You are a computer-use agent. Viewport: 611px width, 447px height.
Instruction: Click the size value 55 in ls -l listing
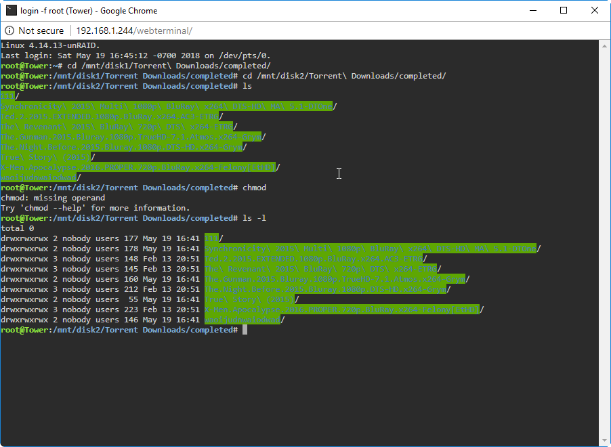tap(133, 299)
